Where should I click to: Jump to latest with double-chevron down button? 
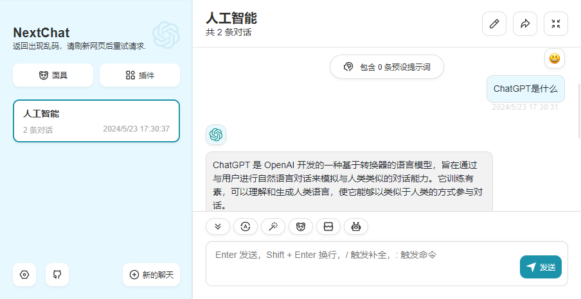click(218, 226)
